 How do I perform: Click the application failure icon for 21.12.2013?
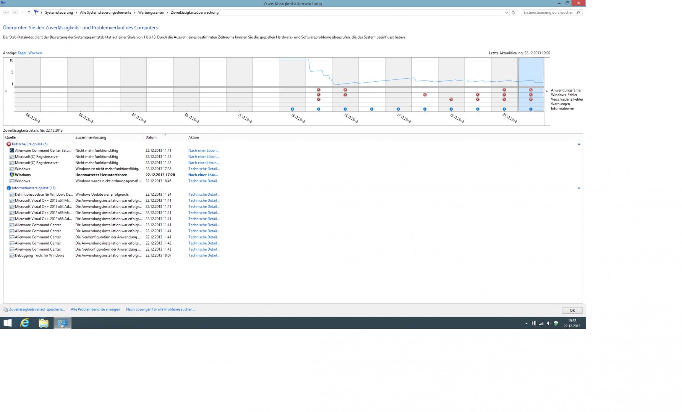[x=504, y=90]
